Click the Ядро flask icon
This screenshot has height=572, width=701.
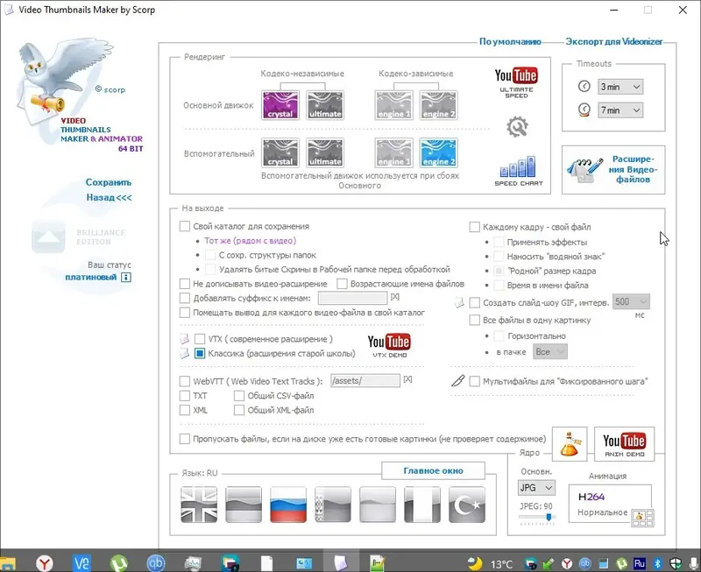(570, 443)
